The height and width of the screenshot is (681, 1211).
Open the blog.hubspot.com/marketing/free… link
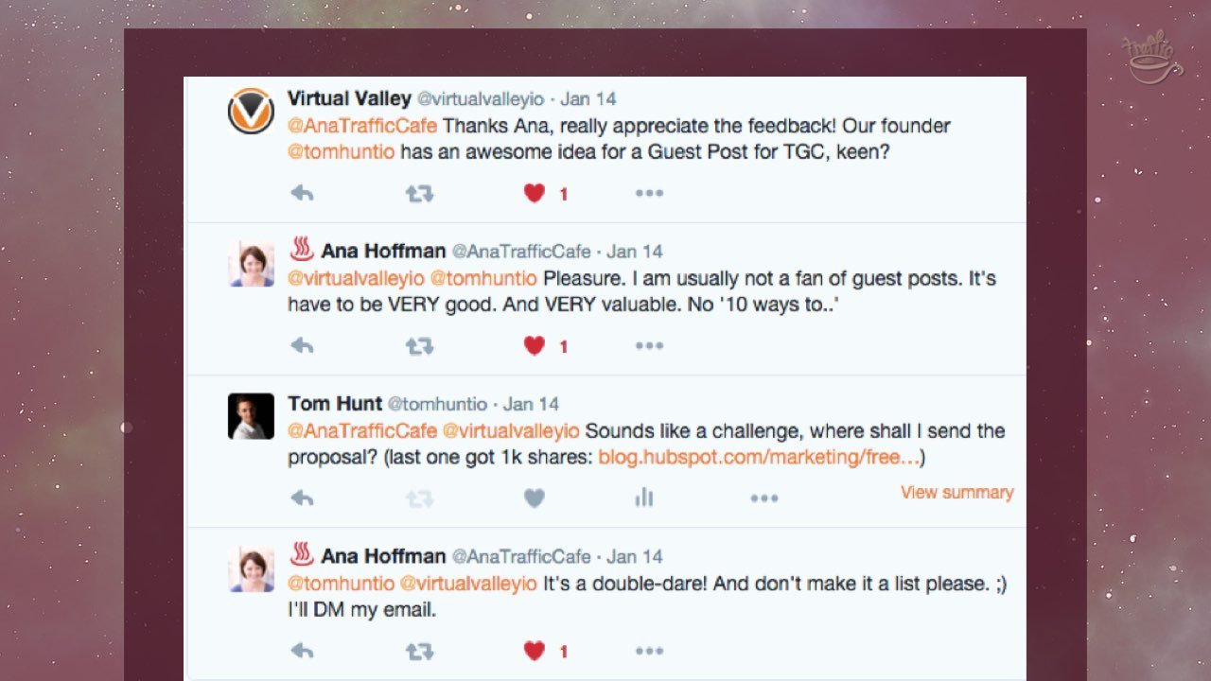[x=759, y=458]
